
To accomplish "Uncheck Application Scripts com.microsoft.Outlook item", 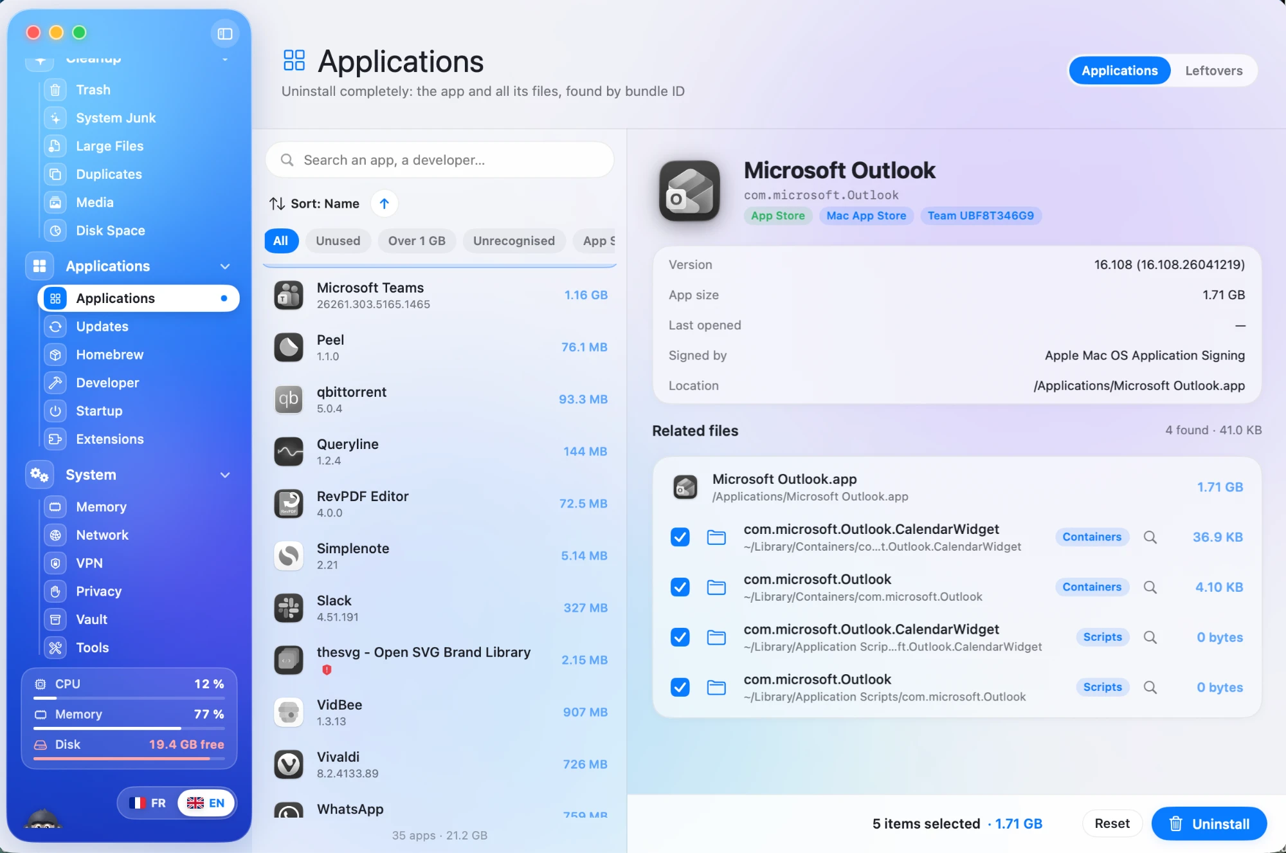I will 680,688.
